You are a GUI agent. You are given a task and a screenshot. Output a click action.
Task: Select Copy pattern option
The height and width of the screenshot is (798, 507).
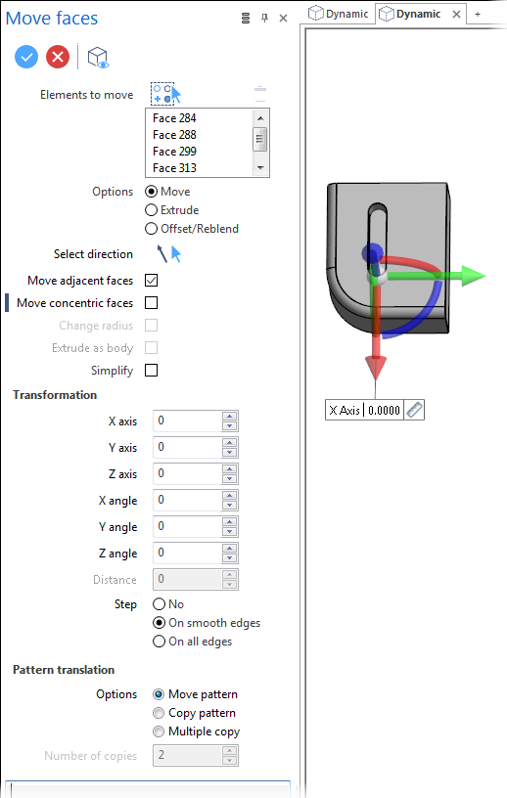click(202, 713)
